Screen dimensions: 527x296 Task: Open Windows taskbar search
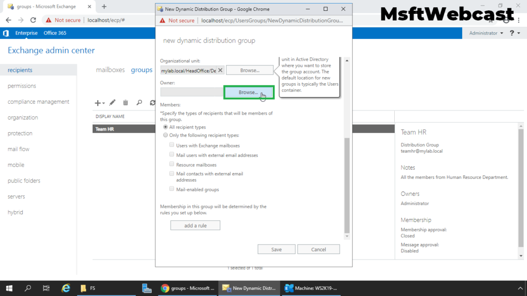[28, 288]
